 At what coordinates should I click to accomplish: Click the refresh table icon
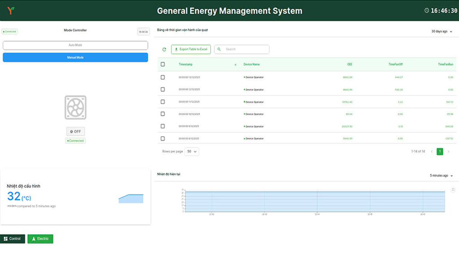pyautogui.click(x=164, y=49)
